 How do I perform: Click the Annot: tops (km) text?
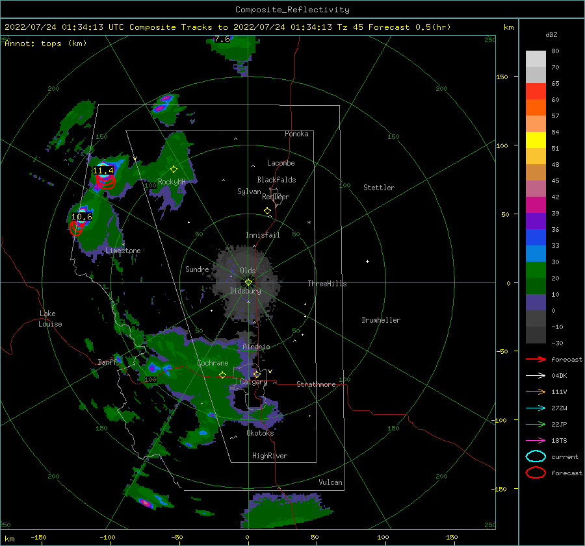point(45,43)
